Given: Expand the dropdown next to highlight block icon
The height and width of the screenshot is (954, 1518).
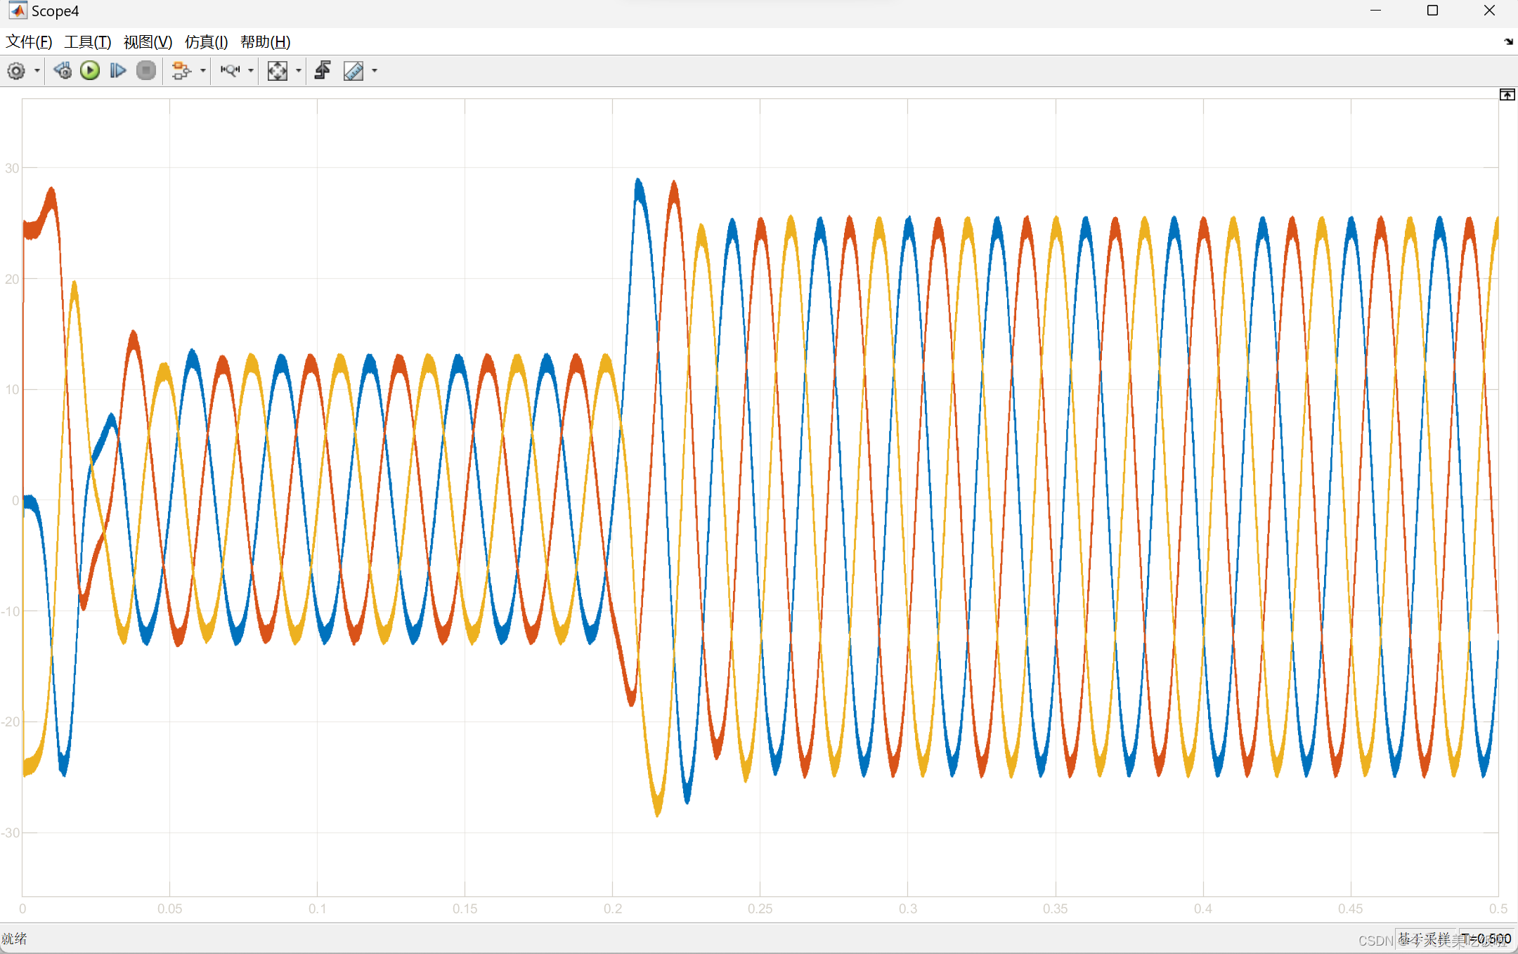Looking at the screenshot, I should pos(203,71).
